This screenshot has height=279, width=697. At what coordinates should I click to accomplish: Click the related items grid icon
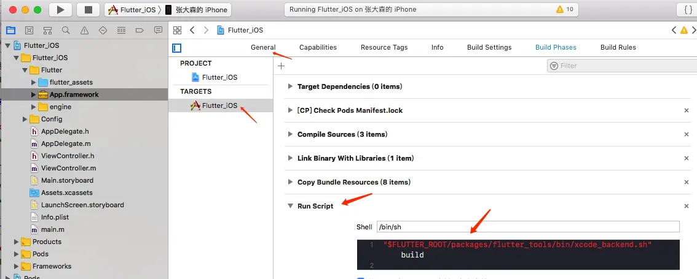click(x=178, y=30)
